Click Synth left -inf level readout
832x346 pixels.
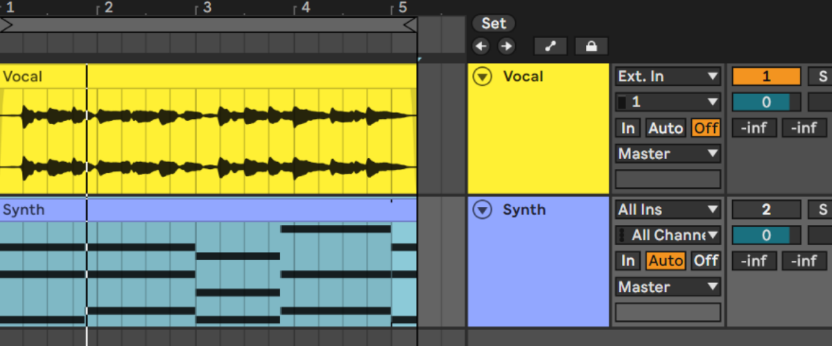(754, 260)
